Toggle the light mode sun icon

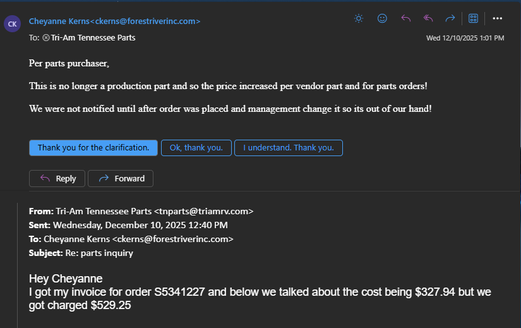pos(359,18)
